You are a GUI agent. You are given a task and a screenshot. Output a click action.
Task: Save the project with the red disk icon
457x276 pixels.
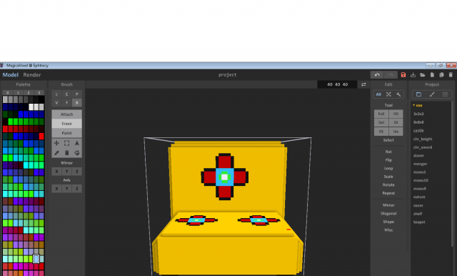(403, 75)
